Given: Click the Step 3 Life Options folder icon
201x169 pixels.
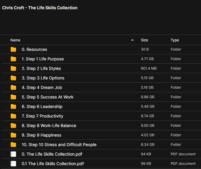Looking at the screenshot, I should tap(13, 78).
